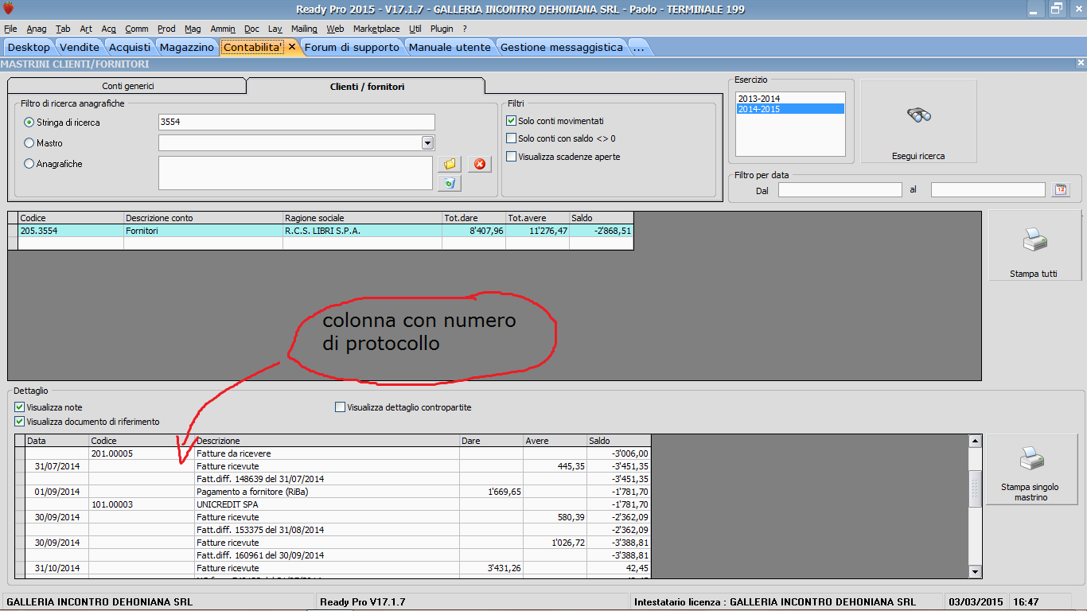Click the Stringa di ricerca input field
Image resolution: width=1087 pixels, height=611 pixels.
click(x=297, y=122)
